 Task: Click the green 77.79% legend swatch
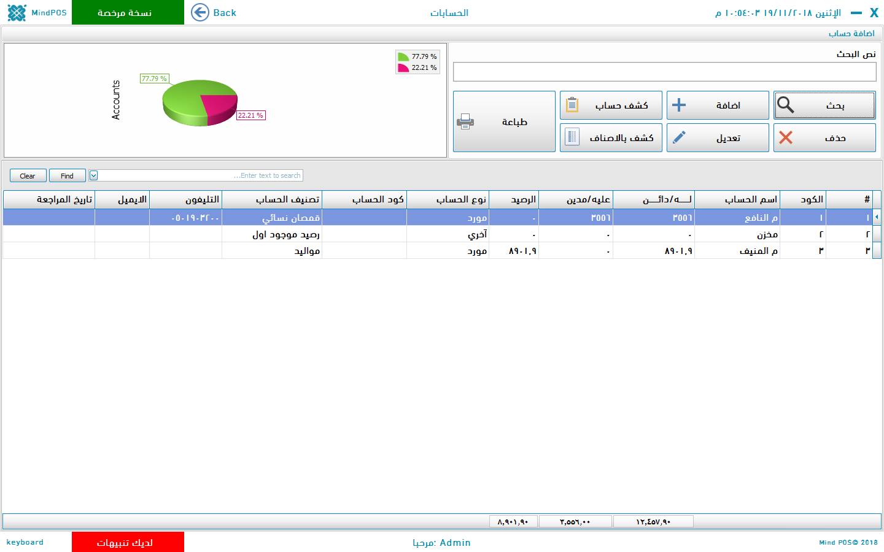403,56
